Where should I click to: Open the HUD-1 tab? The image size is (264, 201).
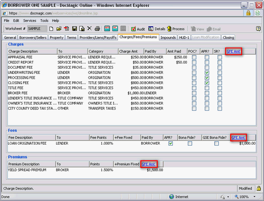pyautogui.click(x=184, y=38)
